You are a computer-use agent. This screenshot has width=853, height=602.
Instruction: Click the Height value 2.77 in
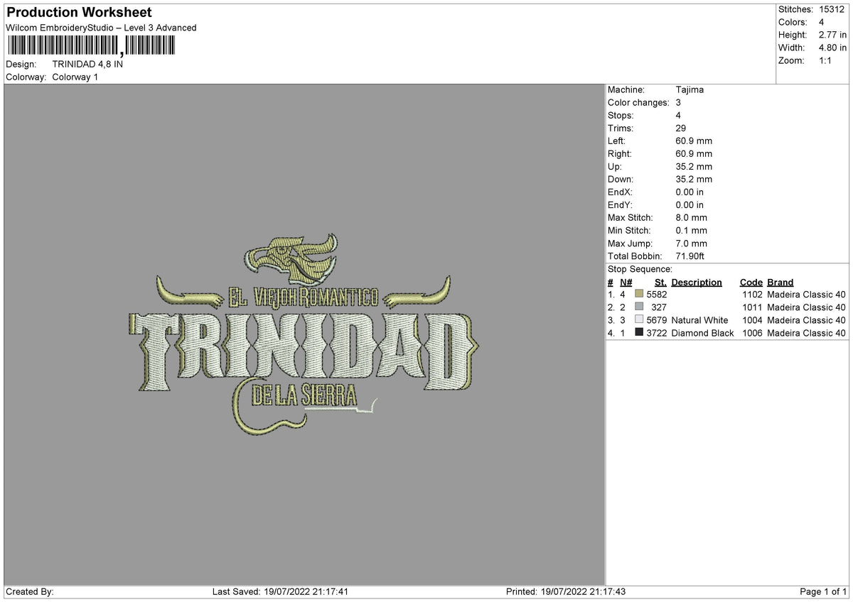coord(831,35)
